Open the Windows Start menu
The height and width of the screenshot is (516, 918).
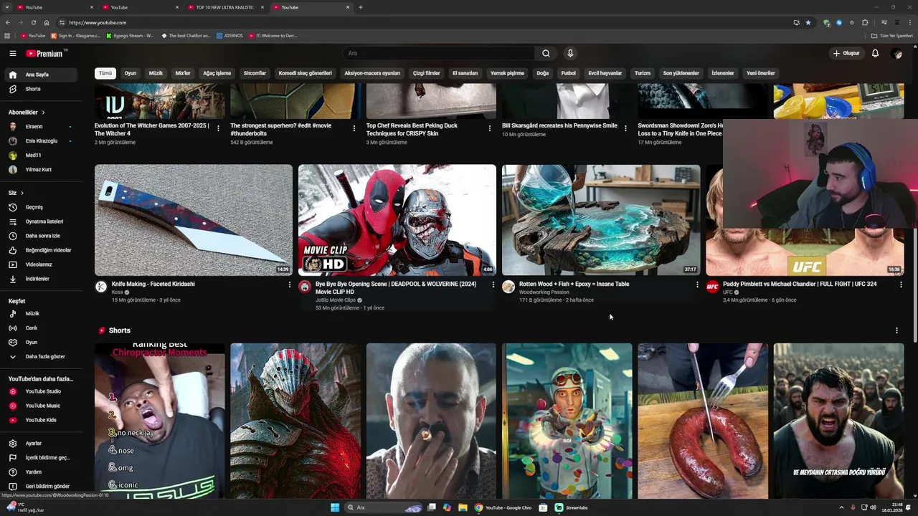[x=335, y=507]
